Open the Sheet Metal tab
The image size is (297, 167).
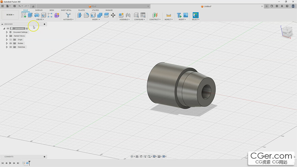66,10
